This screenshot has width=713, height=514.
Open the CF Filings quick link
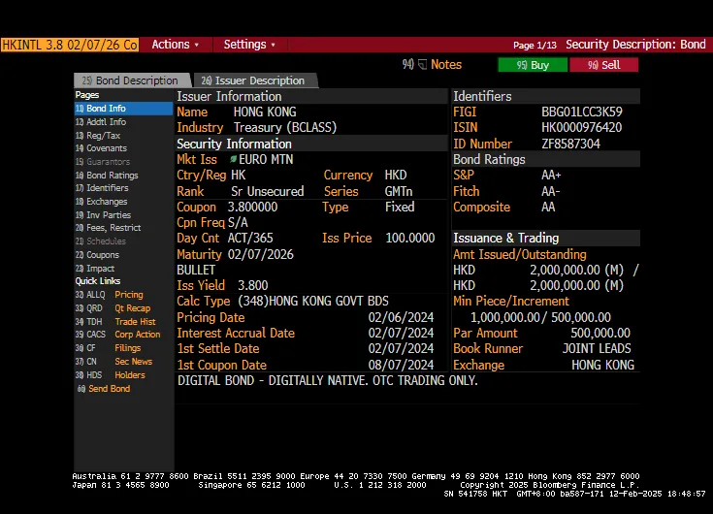click(109, 348)
